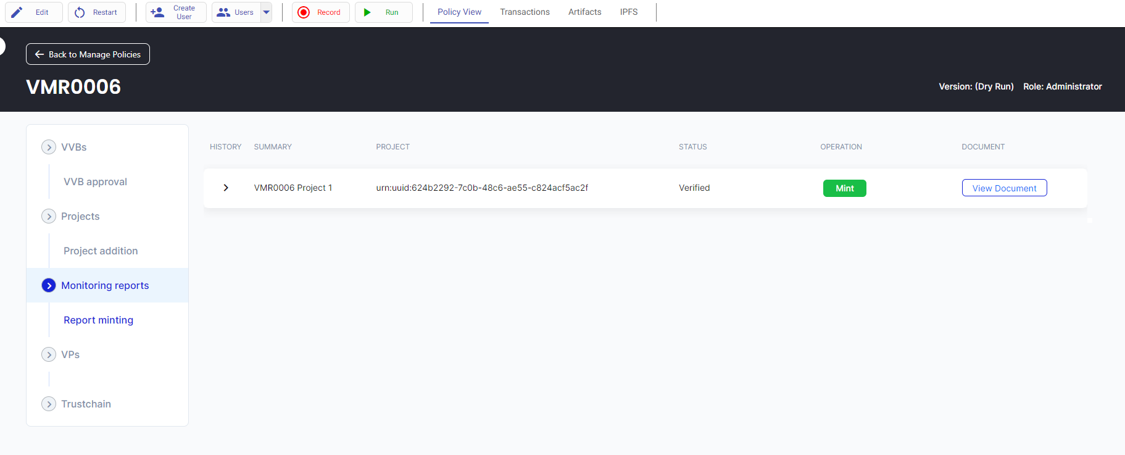
Task: Click the Restart circular arrow icon
Action: (80, 12)
